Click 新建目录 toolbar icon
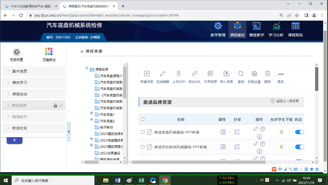Screen dimensions: 328x185 147,74
